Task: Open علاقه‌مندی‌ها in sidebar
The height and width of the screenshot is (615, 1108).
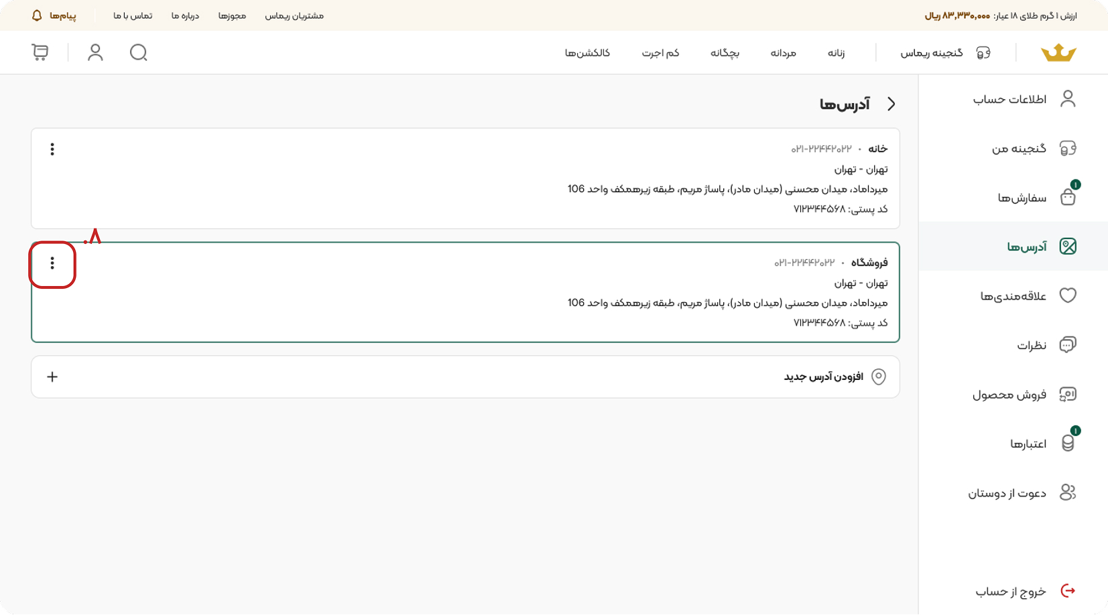Action: (x=1013, y=296)
